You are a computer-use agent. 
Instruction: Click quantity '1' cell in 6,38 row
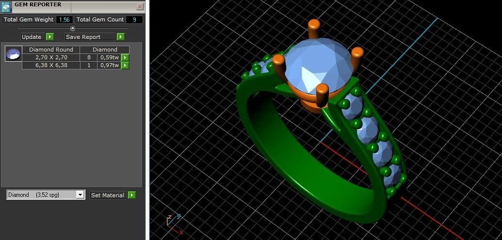click(89, 66)
